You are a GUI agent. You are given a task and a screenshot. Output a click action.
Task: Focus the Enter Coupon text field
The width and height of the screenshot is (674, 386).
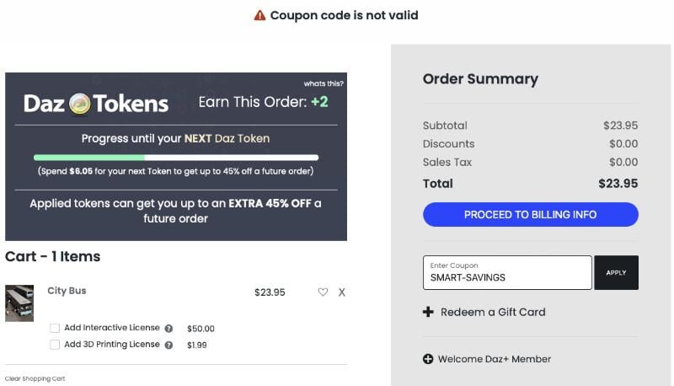pyautogui.click(x=507, y=277)
